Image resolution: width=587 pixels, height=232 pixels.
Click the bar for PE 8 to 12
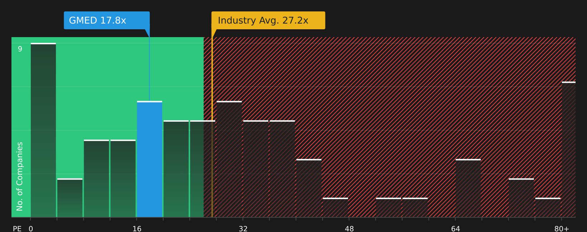click(x=96, y=178)
